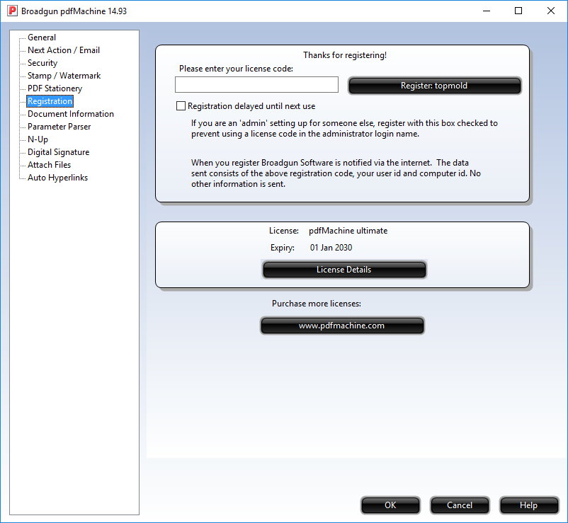Close the pdfMachine window
The height and width of the screenshot is (523, 568).
tap(550, 11)
